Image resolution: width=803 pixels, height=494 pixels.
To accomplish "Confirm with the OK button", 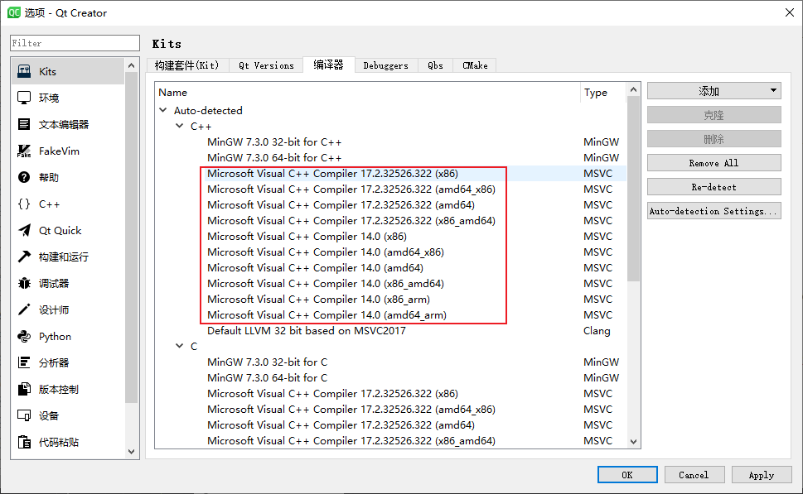I will (627, 475).
